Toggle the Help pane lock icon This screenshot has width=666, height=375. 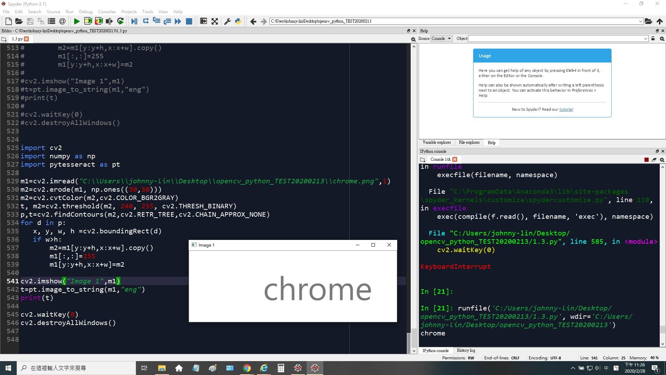653,39
